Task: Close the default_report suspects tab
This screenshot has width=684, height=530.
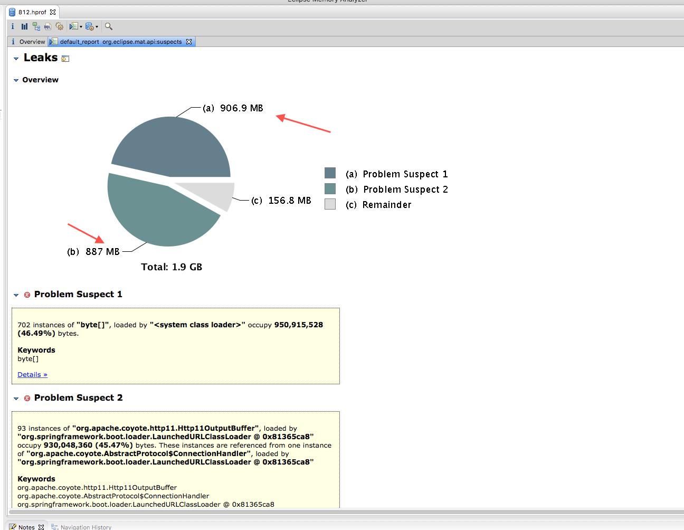Action: pos(189,42)
